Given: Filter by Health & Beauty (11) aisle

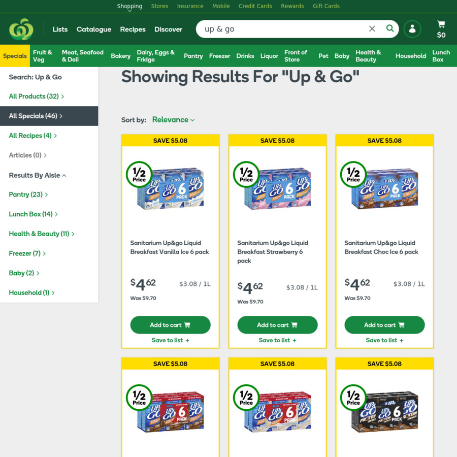Looking at the screenshot, I should click(x=42, y=234).
